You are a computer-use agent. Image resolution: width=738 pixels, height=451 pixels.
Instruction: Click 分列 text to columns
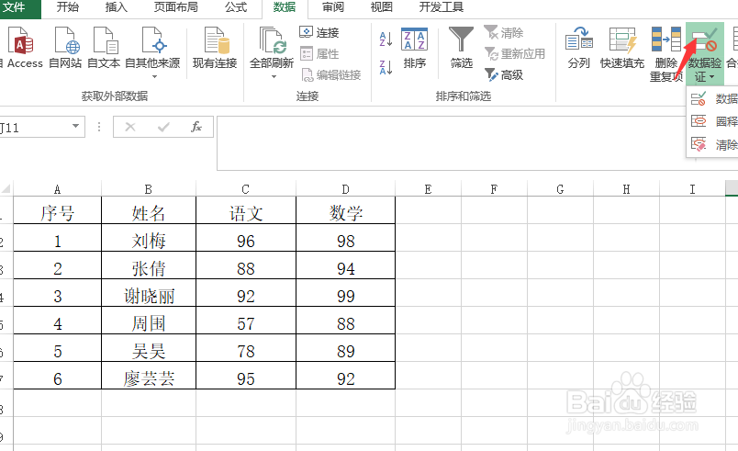tap(579, 48)
